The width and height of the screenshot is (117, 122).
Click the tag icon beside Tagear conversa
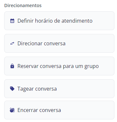tap(12, 89)
